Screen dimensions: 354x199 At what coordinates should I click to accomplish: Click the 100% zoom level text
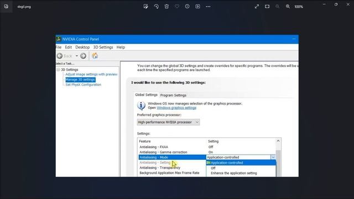tap(299, 7)
